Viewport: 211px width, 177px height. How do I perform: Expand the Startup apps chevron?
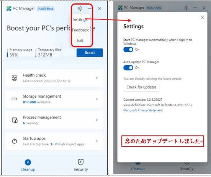(97, 141)
